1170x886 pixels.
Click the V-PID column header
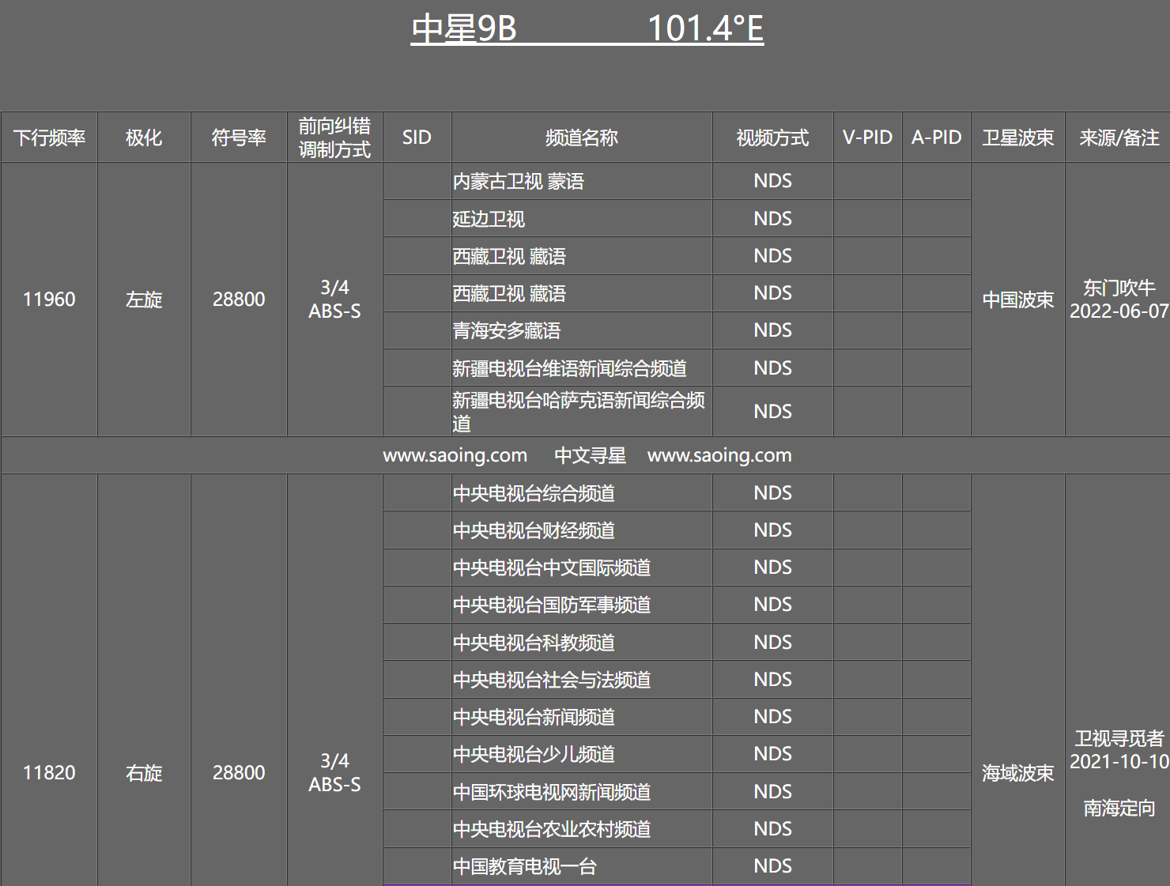[867, 138]
